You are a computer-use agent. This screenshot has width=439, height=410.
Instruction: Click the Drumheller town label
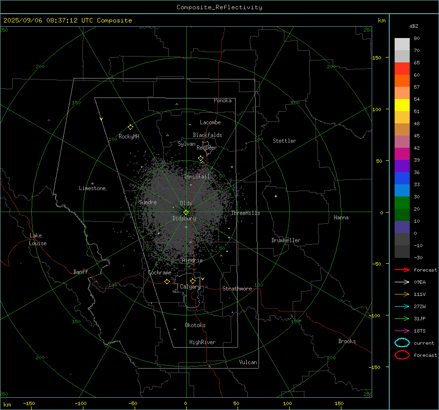click(x=286, y=240)
